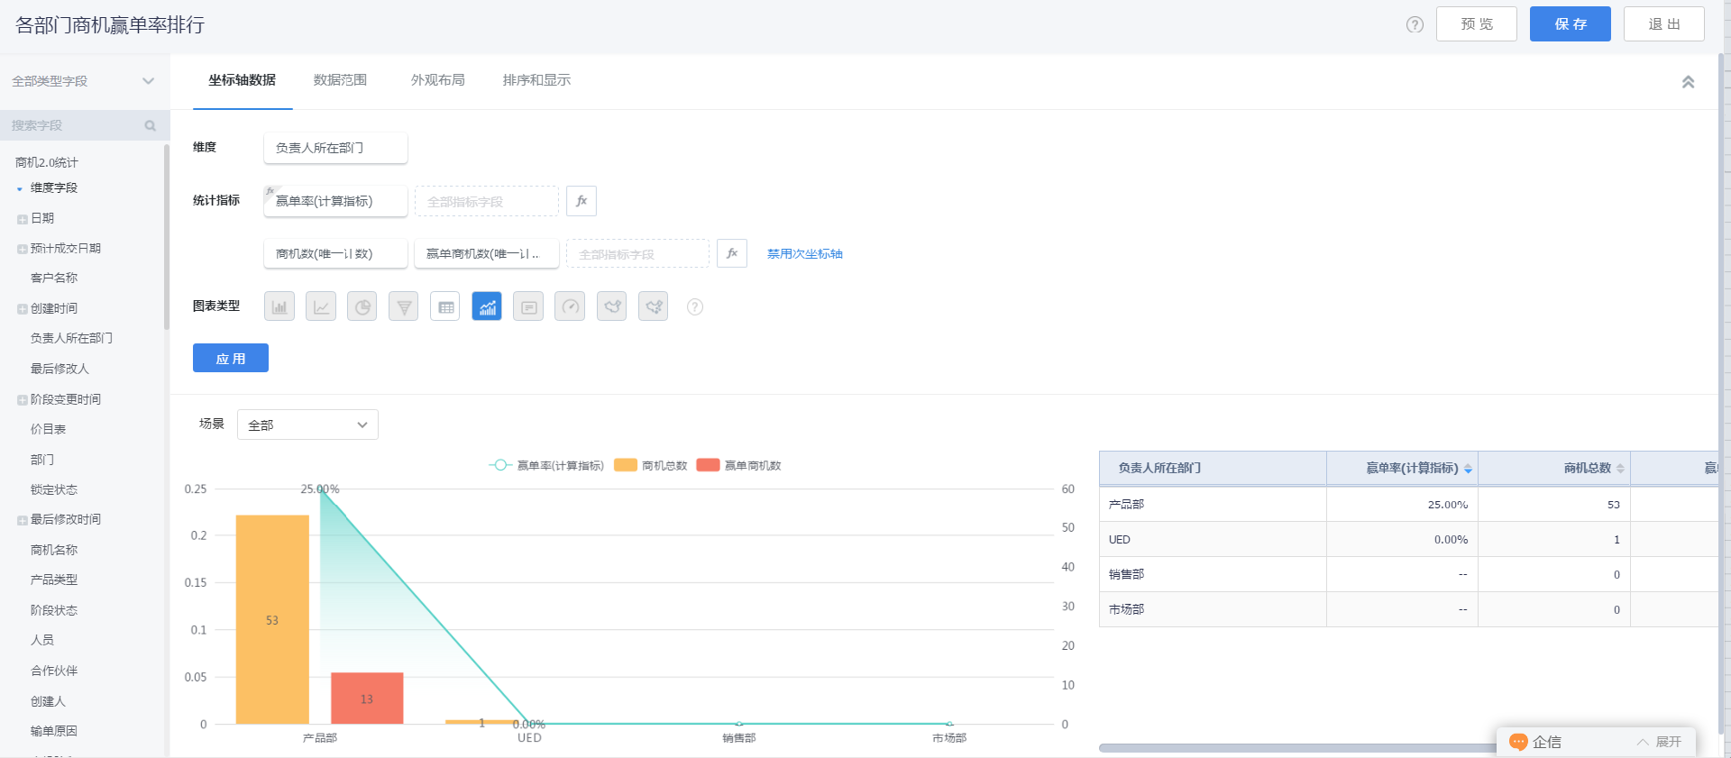This screenshot has width=1731, height=758.
Task: Click the field list vertical scrollbar
Action: coord(167,237)
